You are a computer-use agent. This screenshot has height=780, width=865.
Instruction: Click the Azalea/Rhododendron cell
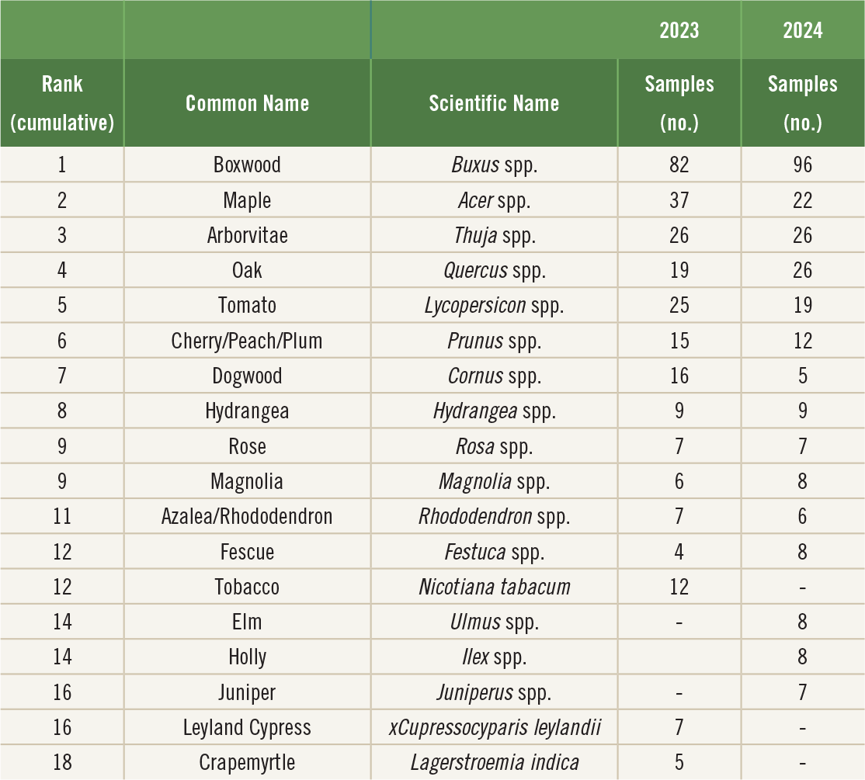pos(247,517)
